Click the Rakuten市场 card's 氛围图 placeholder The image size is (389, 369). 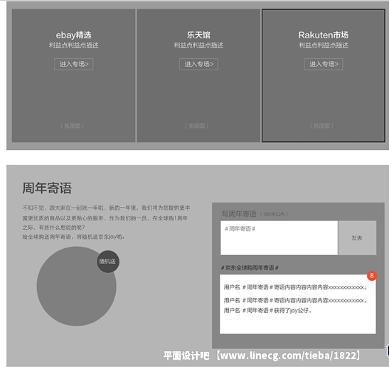coord(321,126)
